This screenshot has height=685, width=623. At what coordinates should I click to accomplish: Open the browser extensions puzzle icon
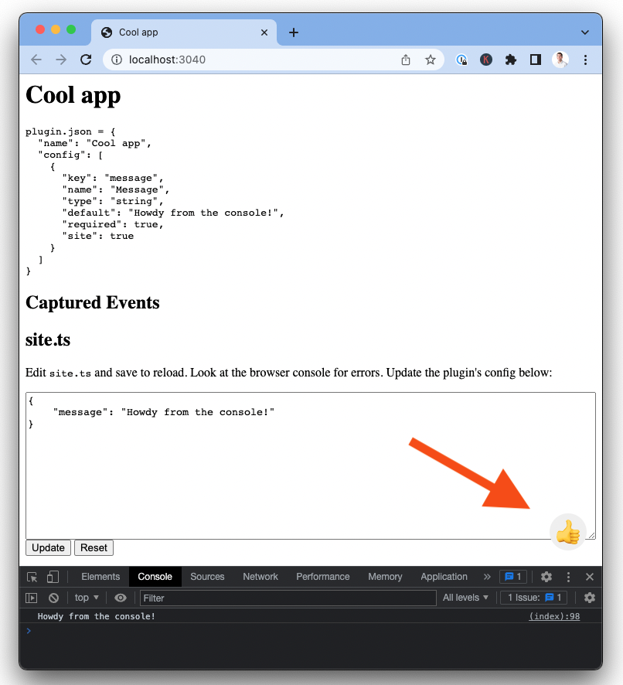point(510,60)
